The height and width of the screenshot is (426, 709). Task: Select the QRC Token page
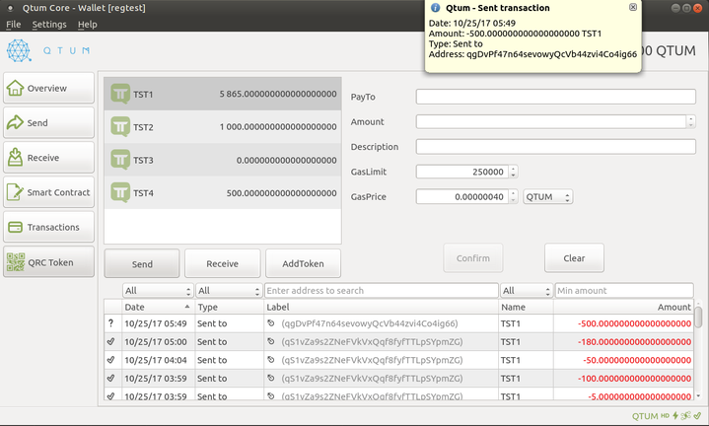(x=49, y=262)
